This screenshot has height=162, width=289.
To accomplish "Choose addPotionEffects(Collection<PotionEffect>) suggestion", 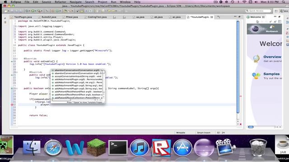I will [77, 98].
